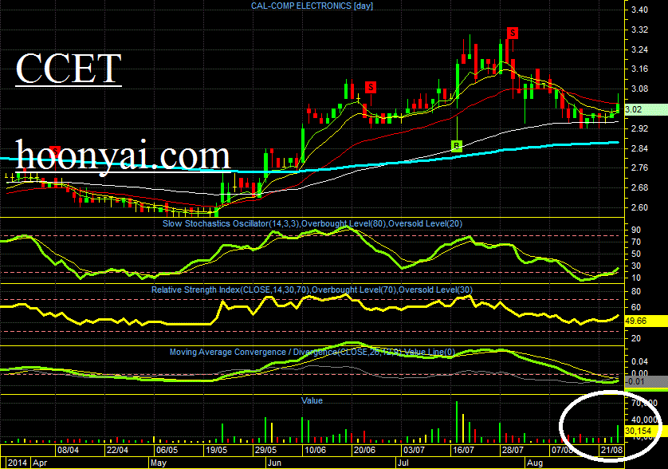
Task: Click the red S sell marker near 20/06
Action: (x=371, y=88)
